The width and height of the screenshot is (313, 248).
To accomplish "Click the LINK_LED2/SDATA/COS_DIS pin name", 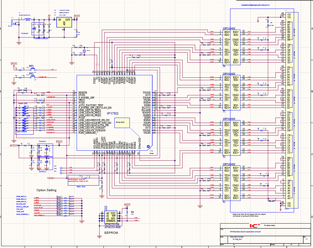I will [x=94, y=125].
